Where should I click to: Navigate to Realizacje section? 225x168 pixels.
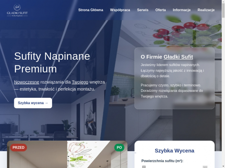(206, 10)
